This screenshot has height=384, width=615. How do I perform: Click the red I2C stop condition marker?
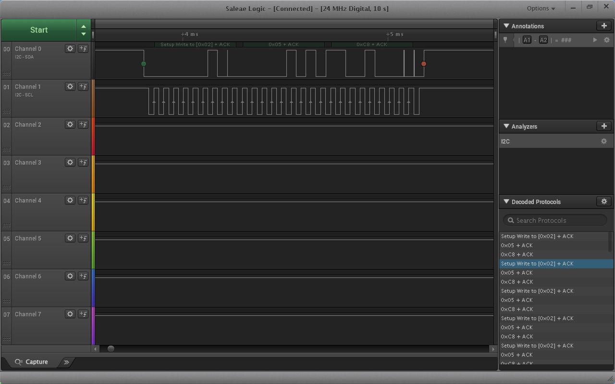(x=423, y=64)
